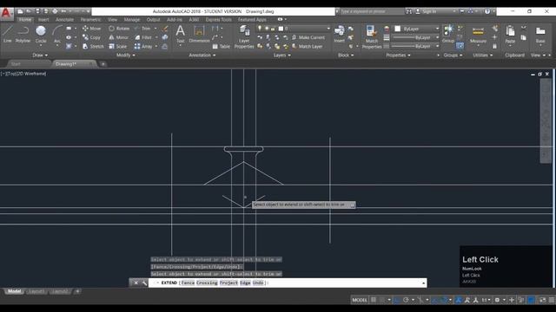Screen dimensions: 556x312
Task: Select the Text tool
Action: [x=181, y=34]
